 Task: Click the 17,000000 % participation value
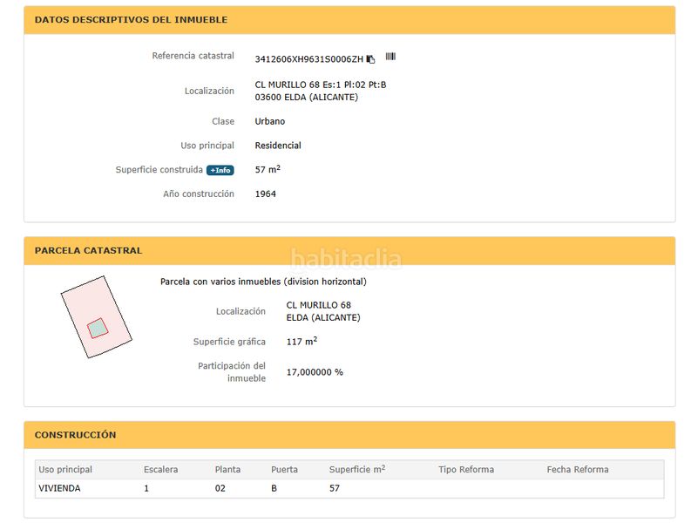pos(315,372)
